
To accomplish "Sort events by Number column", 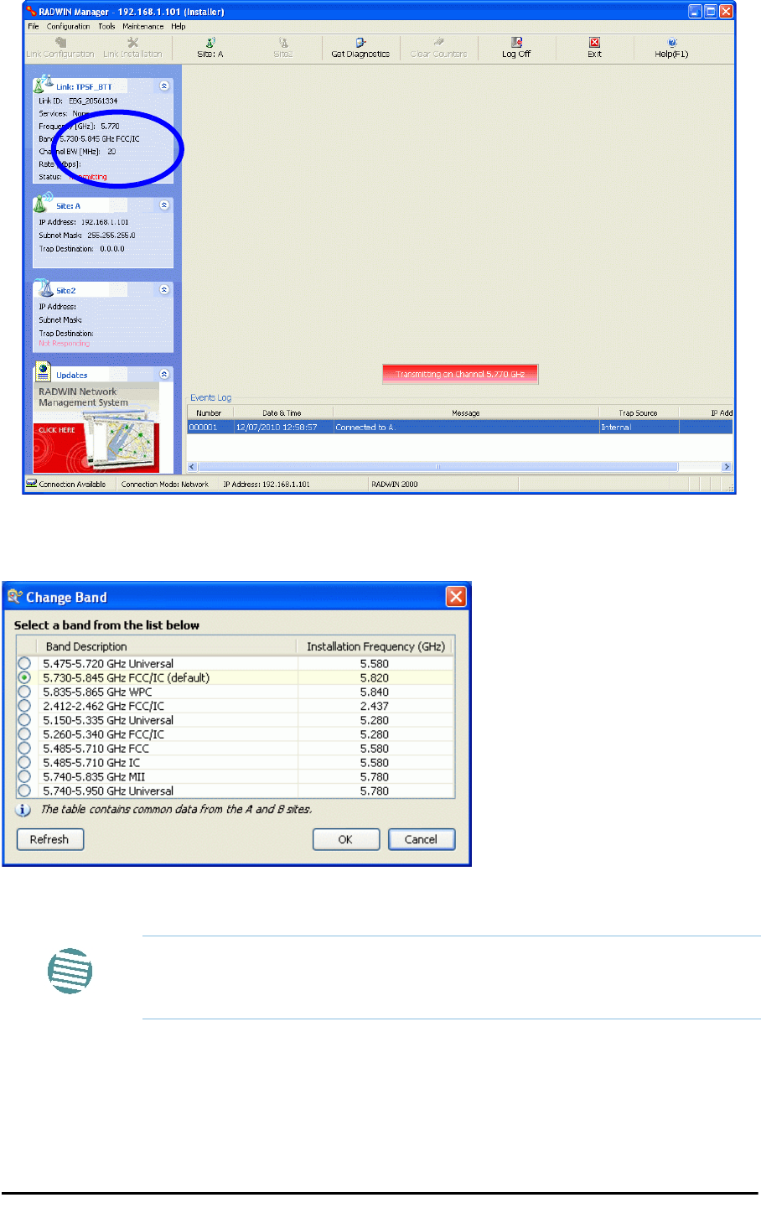I will click(210, 412).
